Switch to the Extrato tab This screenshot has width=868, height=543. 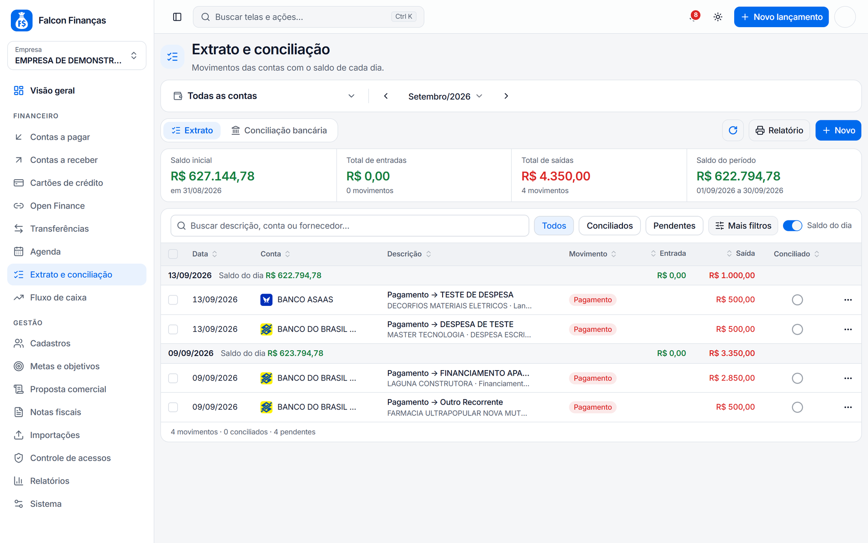[192, 130]
